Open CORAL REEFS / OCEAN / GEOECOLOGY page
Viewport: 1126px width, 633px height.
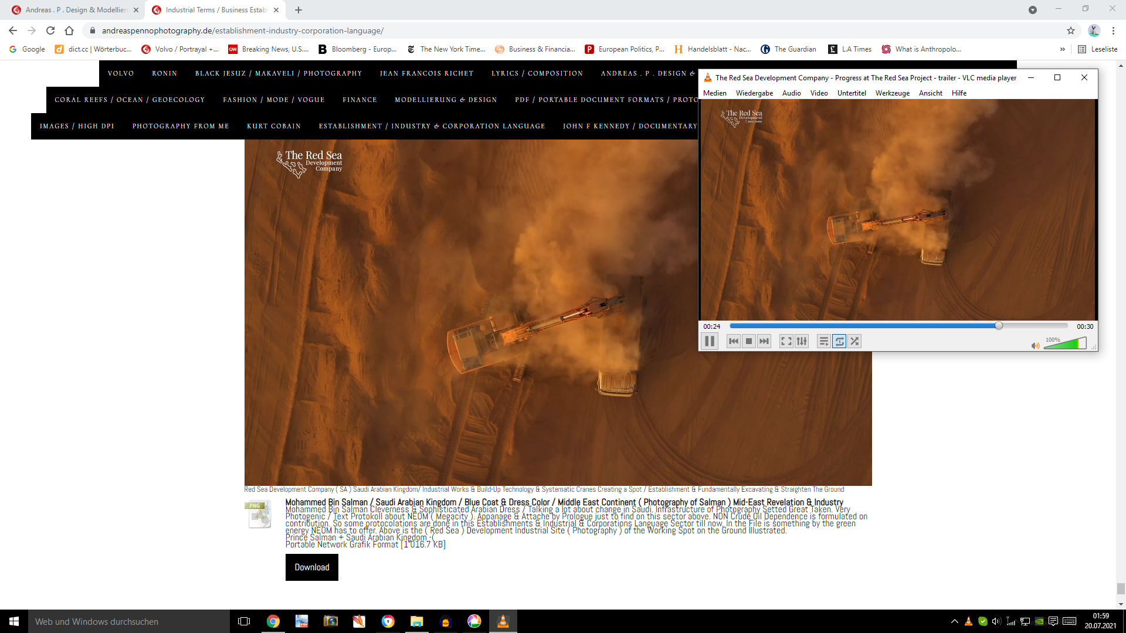(x=130, y=100)
